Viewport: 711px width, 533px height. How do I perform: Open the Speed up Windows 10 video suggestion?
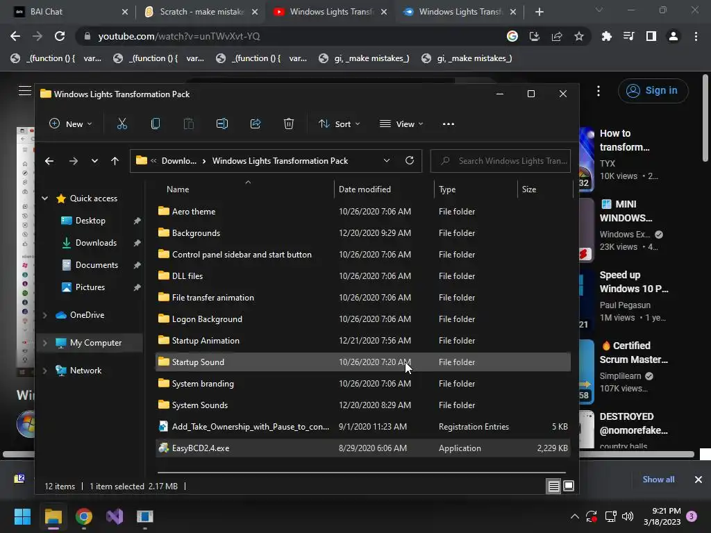coord(633,282)
